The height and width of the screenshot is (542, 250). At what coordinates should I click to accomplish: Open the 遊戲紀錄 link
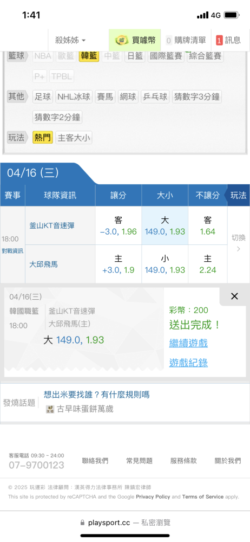(x=188, y=363)
